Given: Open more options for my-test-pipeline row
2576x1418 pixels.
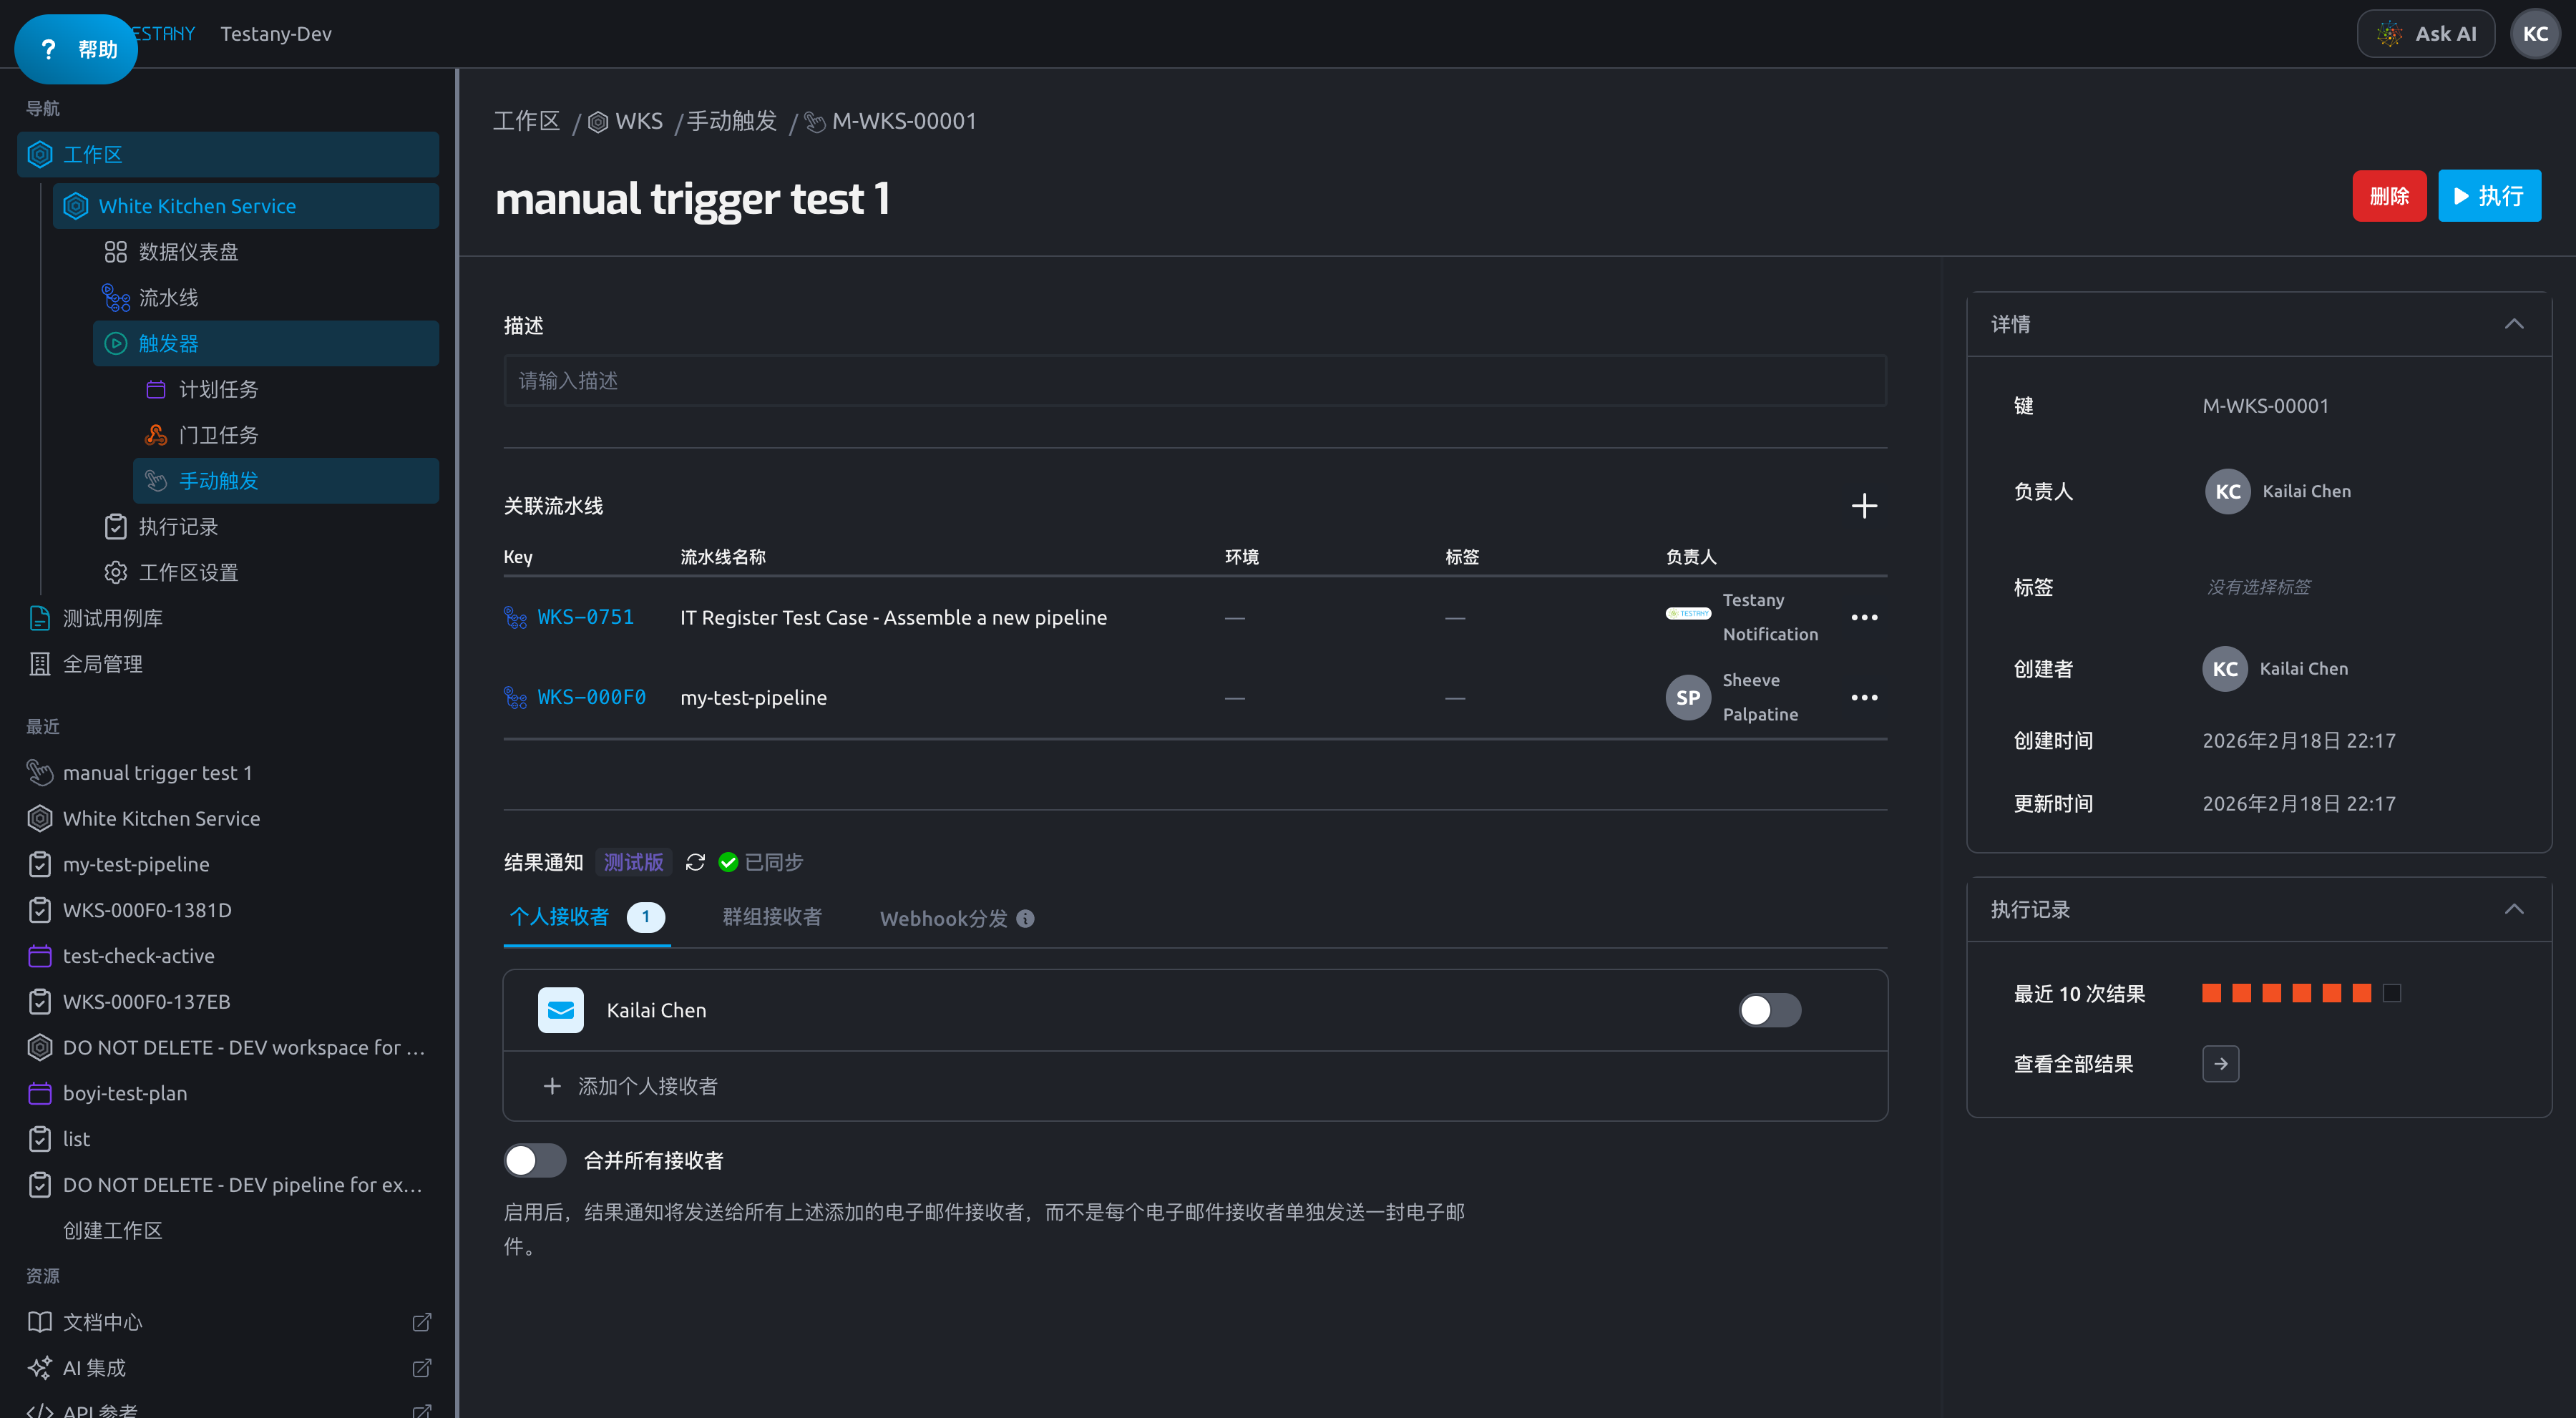Looking at the screenshot, I should 1864,697.
